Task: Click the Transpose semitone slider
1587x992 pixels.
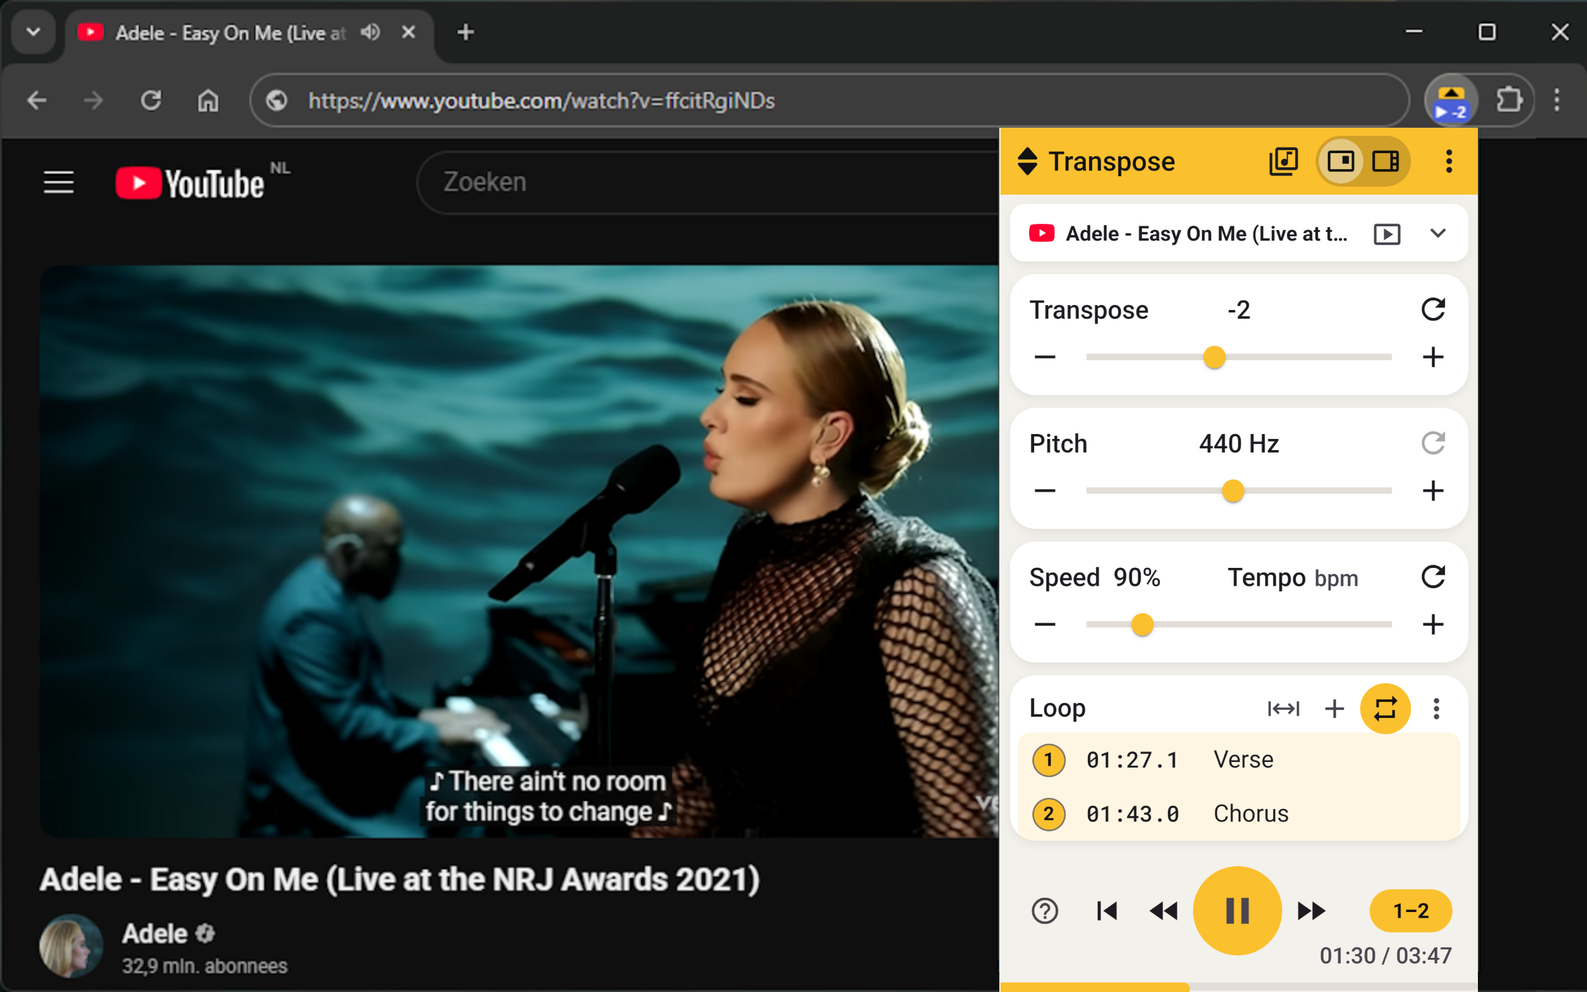Action: [1239, 358]
